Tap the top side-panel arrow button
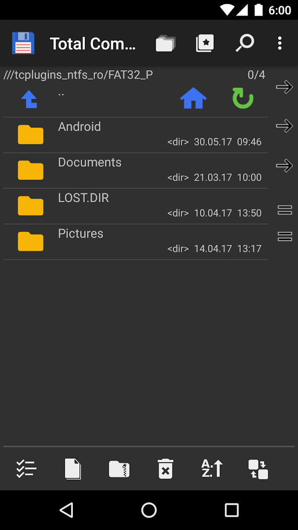Image resolution: width=298 pixels, height=530 pixels. click(x=284, y=87)
